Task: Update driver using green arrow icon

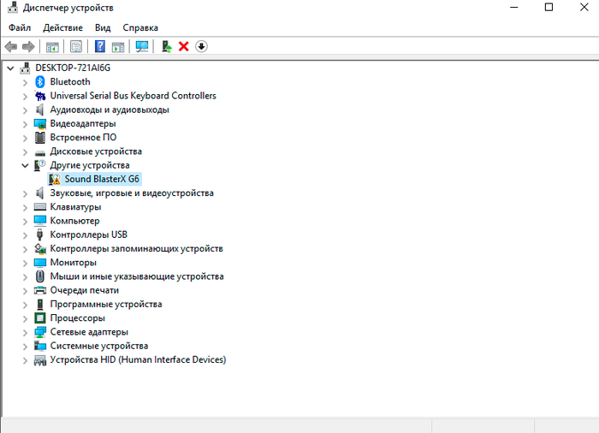Action: [x=167, y=46]
